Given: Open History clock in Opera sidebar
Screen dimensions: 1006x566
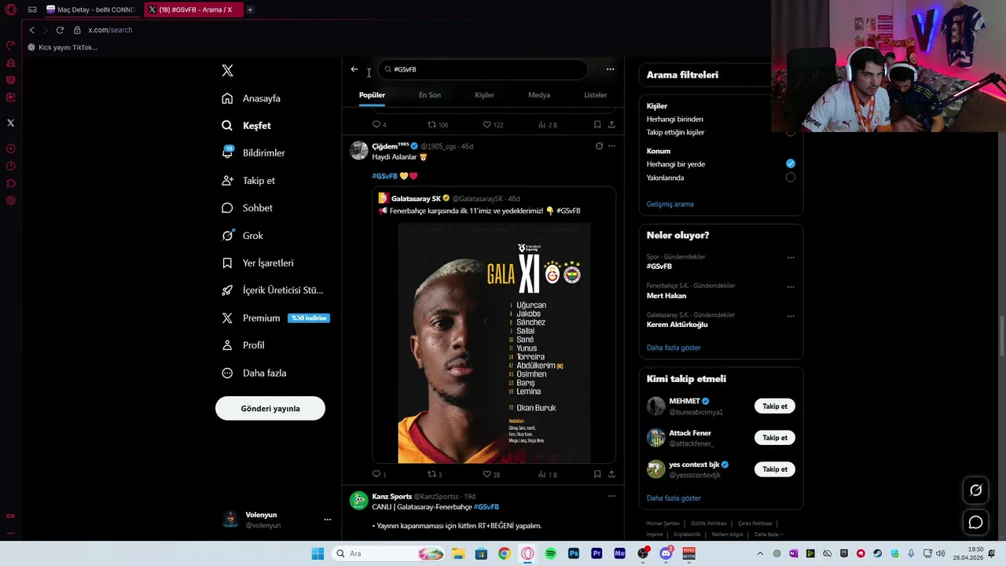Looking at the screenshot, I should tap(10, 166).
